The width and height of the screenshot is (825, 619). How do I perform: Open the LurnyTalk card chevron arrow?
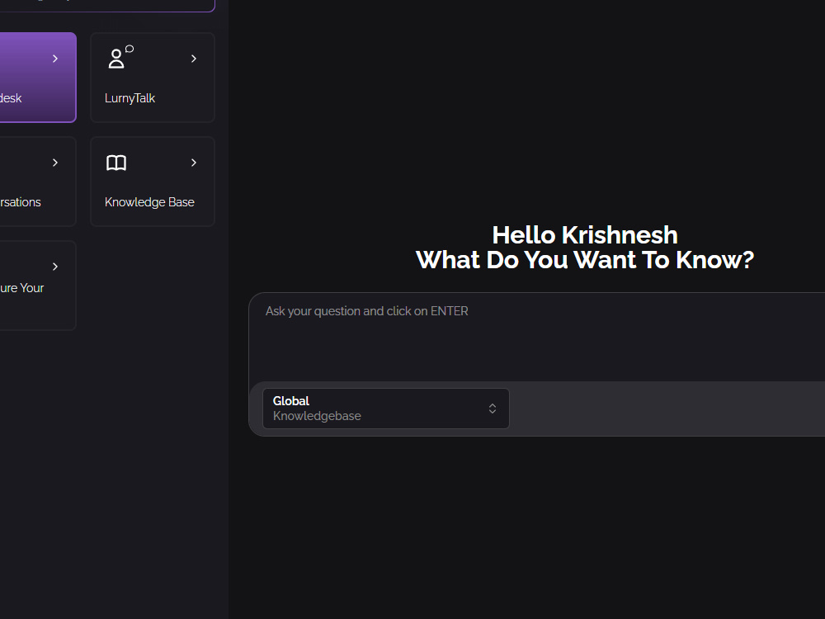[x=194, y=59]
